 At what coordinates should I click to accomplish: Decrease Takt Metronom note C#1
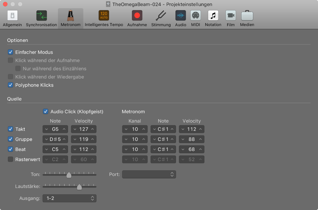(155, 129)
